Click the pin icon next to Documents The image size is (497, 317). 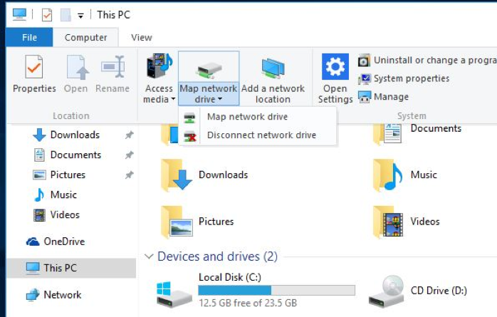pos(130,155)
